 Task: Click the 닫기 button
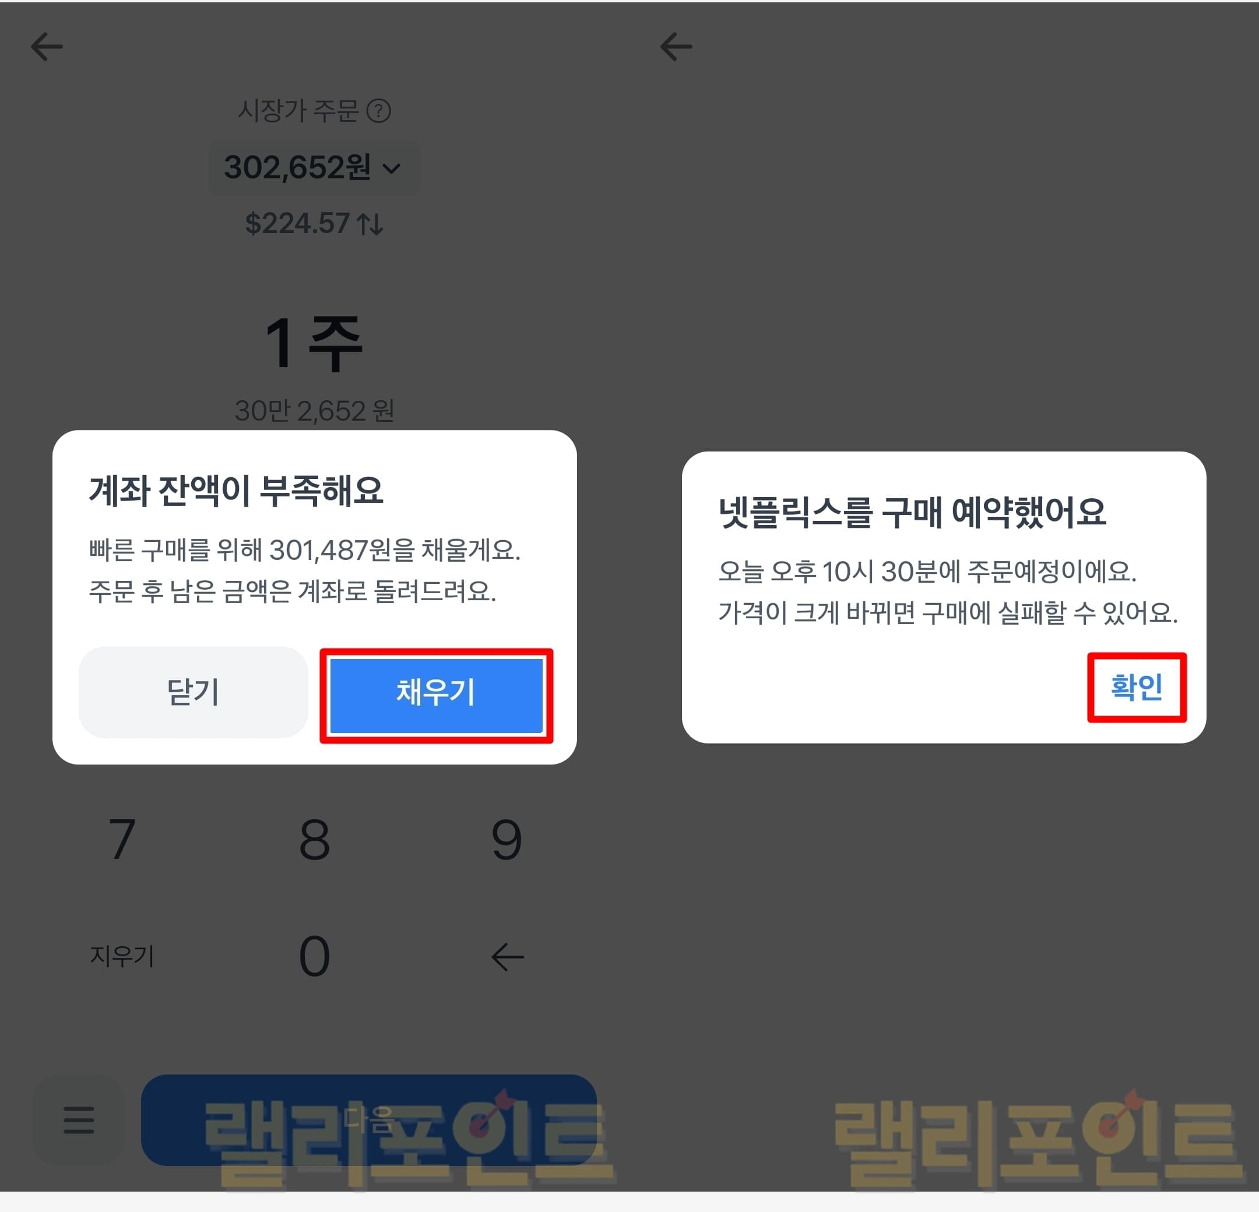coord(194,692)
